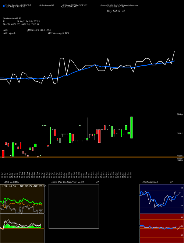This screenshot has height=243, width=184.
Task: Click the Avg Vol: 0 M label
Action: [x=116, y=7]
